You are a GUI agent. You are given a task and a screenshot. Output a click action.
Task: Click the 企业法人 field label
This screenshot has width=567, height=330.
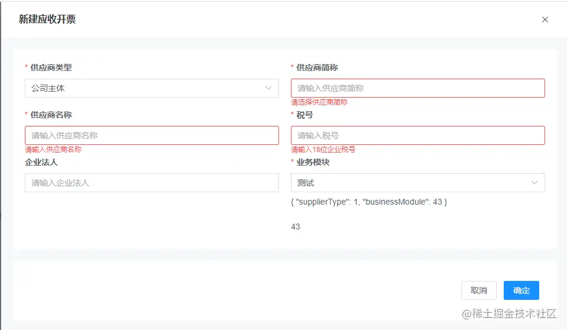click(x=41, y=162)
